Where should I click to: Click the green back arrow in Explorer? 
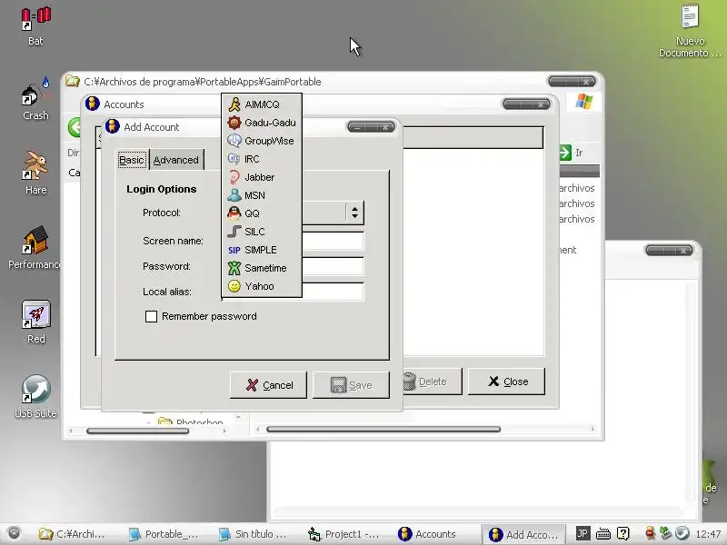(75, 127)
